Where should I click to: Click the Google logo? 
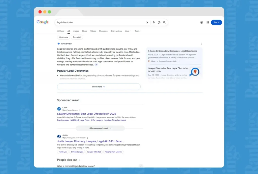43,22
